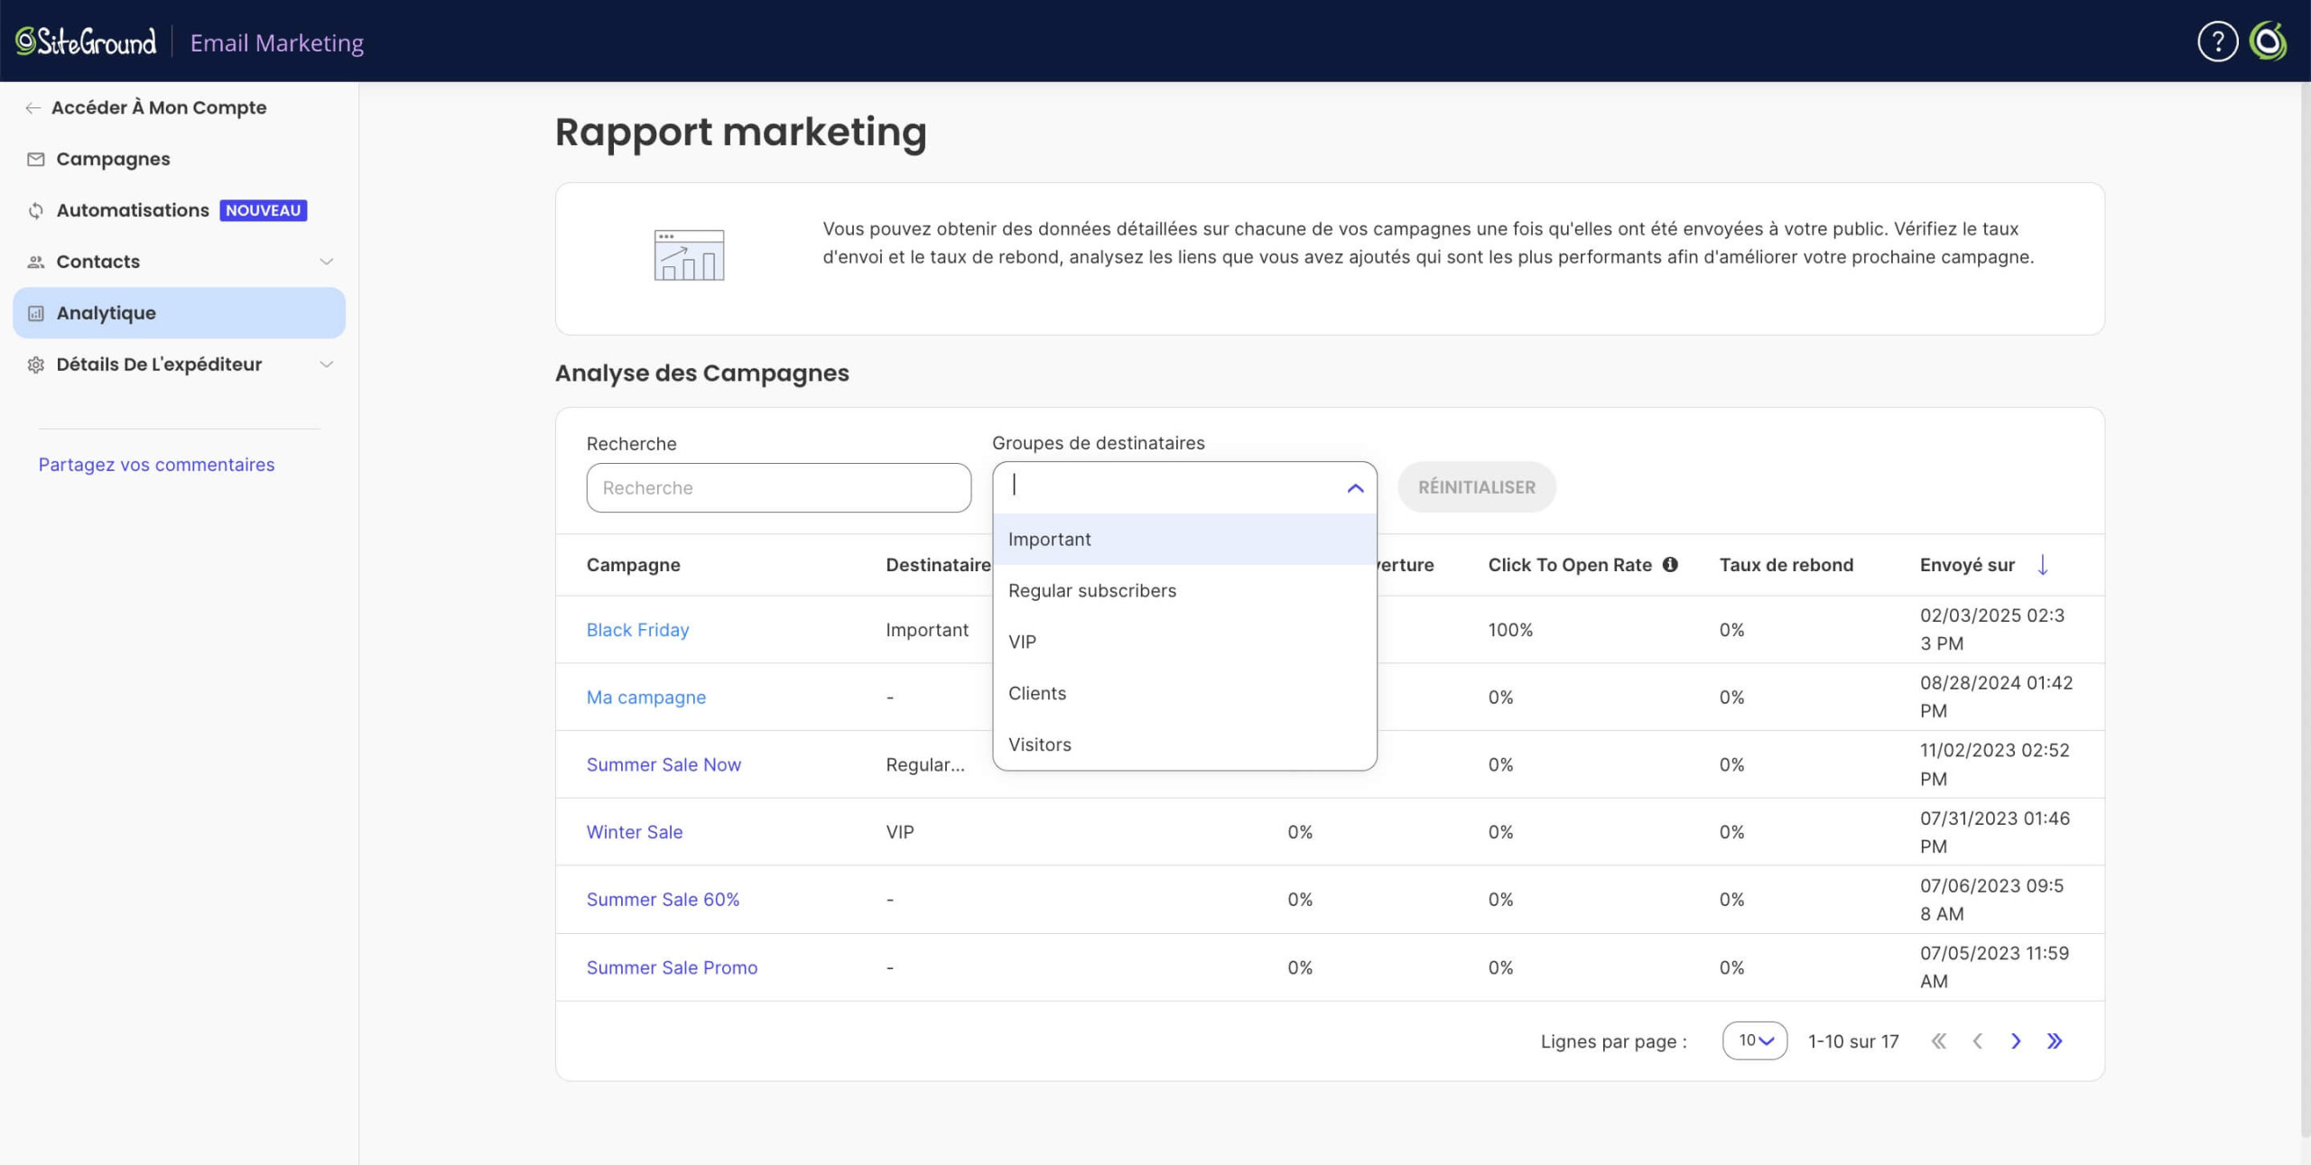Screen dimensions: 2311x1165
Task: Open the Analytique sidebar item
Action: tap(179, 313)
